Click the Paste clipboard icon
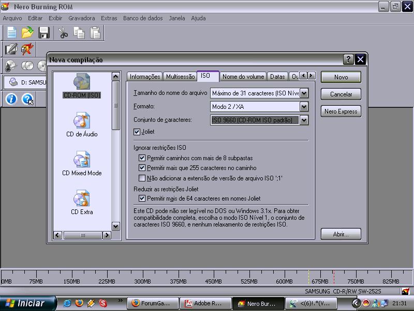Screen dimensions: 414x311 coord(95,33)
